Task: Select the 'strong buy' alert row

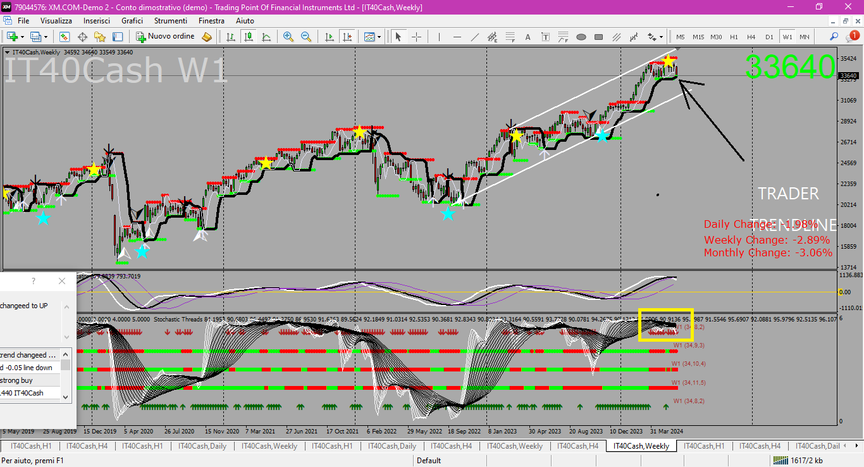Action: [x=30, y=380]
